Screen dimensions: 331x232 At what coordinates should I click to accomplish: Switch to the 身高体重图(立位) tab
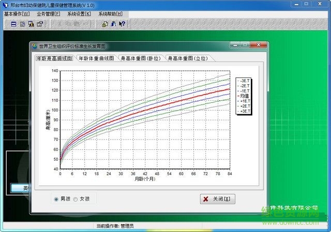click(188, 58)
